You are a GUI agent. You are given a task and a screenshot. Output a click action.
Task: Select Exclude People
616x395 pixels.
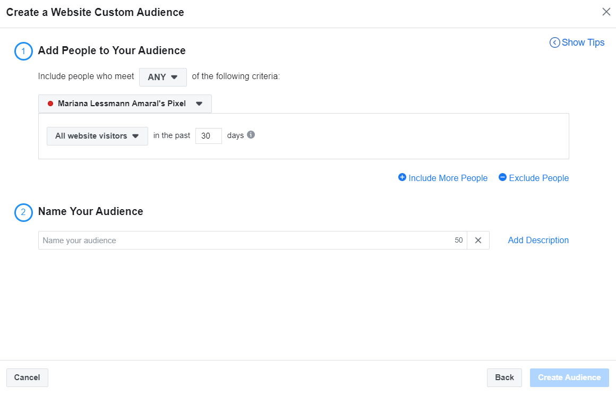click(x=538, y=177)
